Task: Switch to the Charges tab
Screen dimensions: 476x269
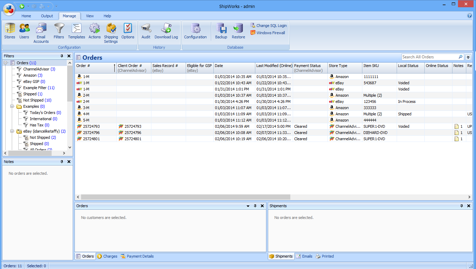Action: (107, 256)
